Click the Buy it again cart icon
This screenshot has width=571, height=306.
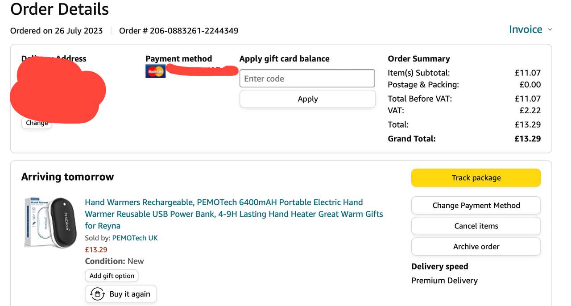97,294
